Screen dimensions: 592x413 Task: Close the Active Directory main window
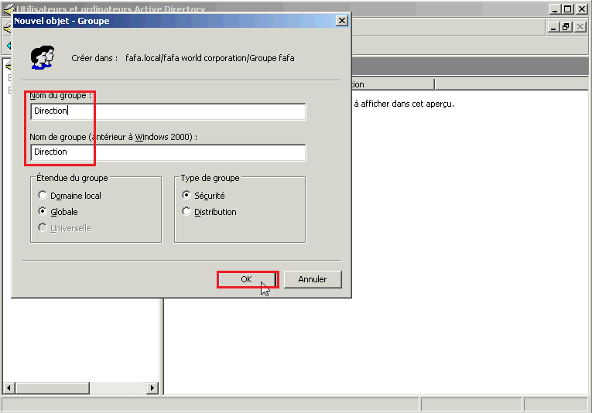click(581, 9)
